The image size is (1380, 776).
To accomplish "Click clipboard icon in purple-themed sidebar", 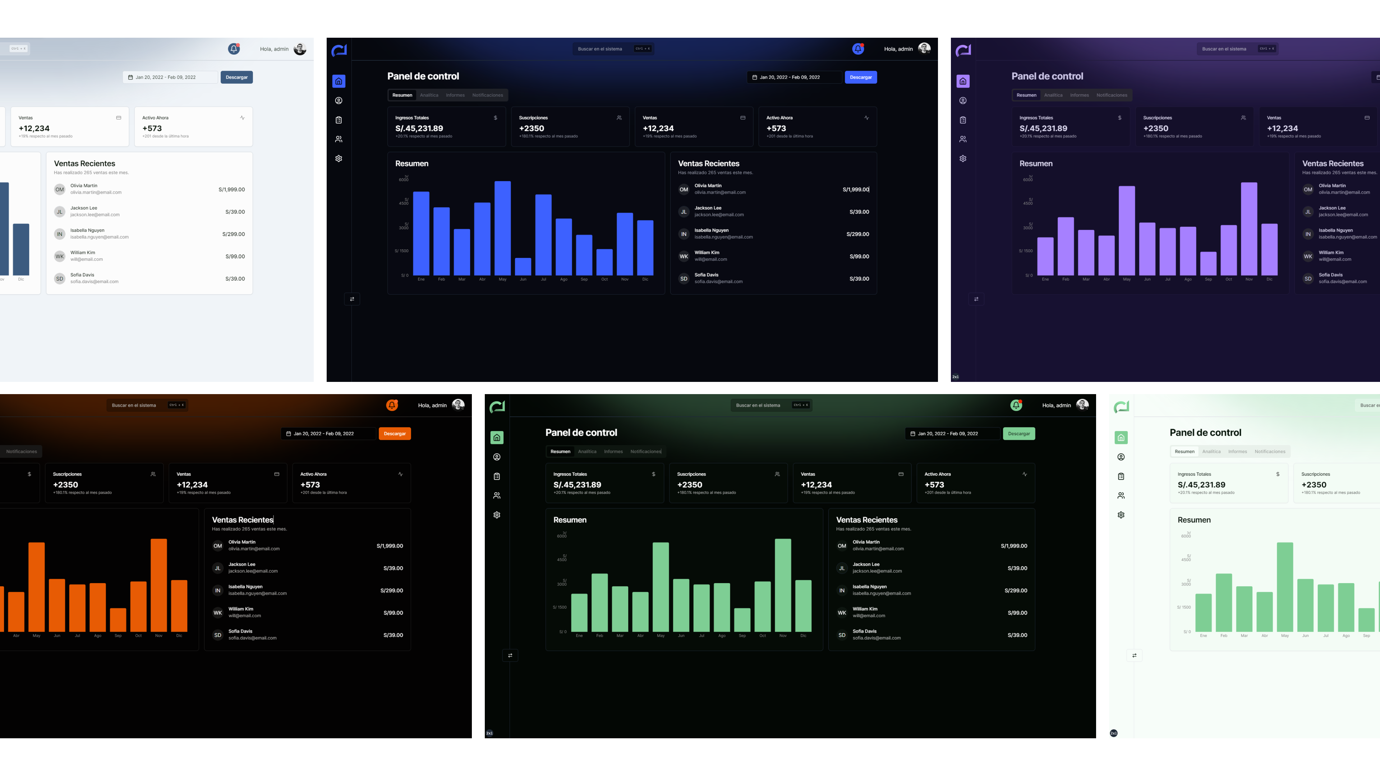I will (963, 120).
